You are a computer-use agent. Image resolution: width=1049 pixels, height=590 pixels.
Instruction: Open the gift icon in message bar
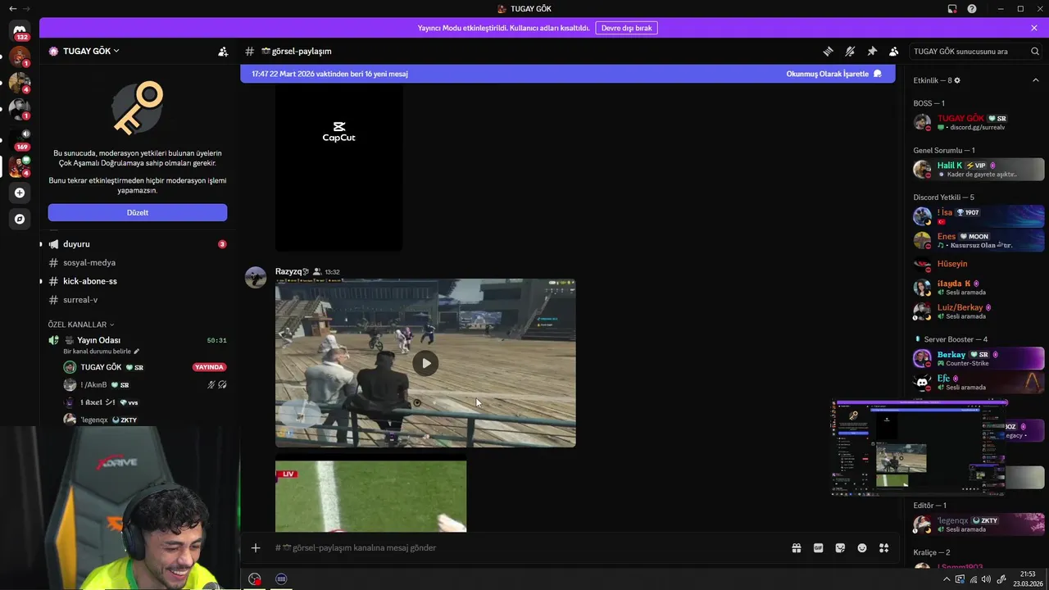click(796, 547)
